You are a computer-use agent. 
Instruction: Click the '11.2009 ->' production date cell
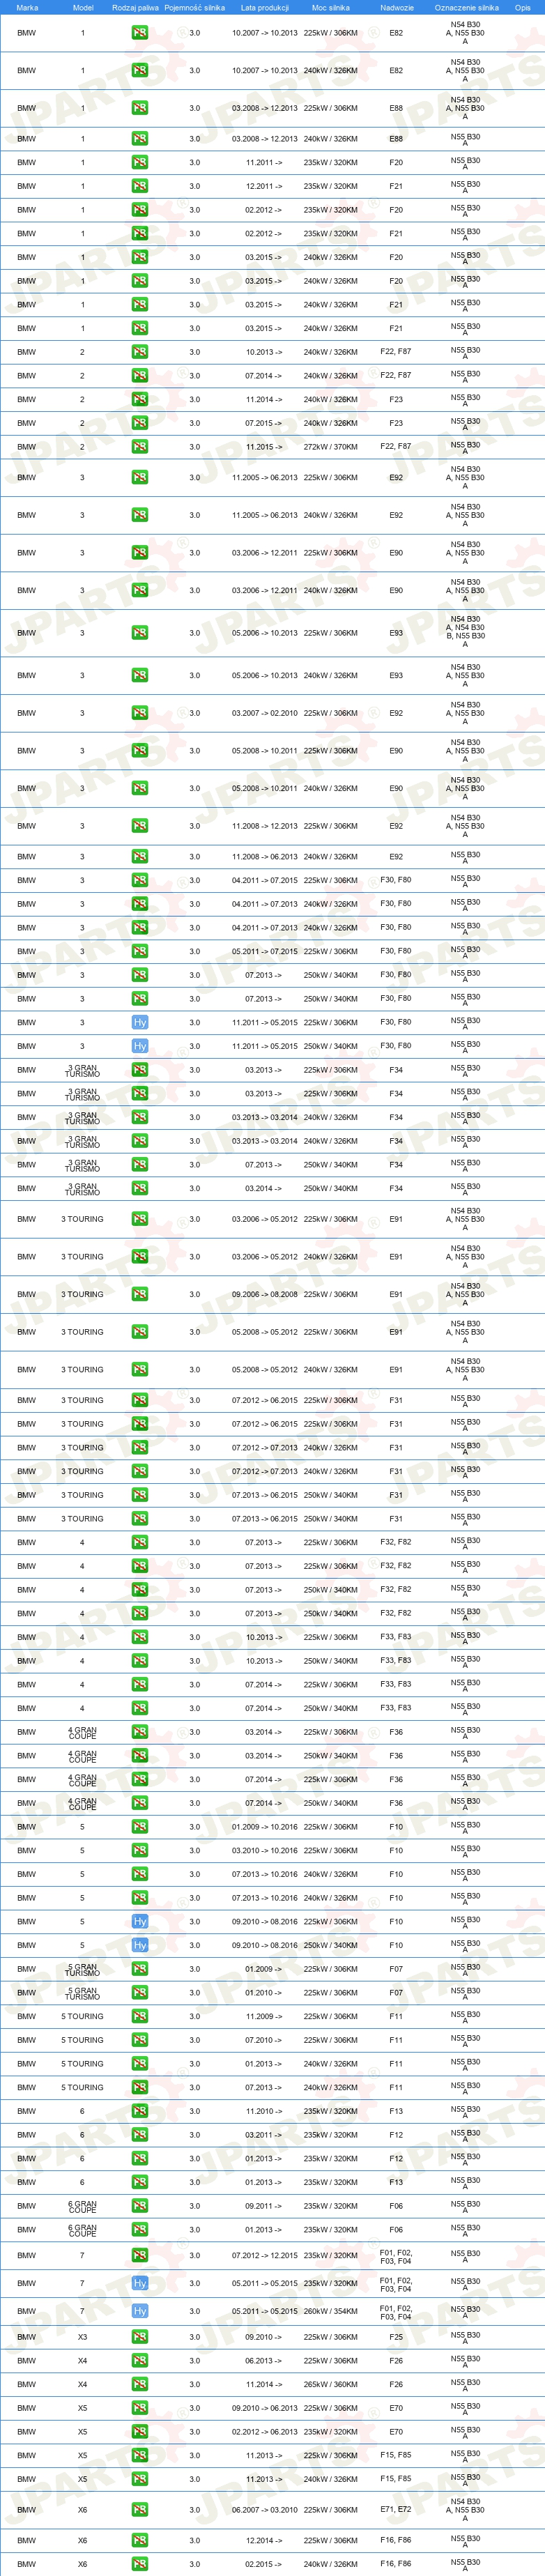tap(264, 2016)
